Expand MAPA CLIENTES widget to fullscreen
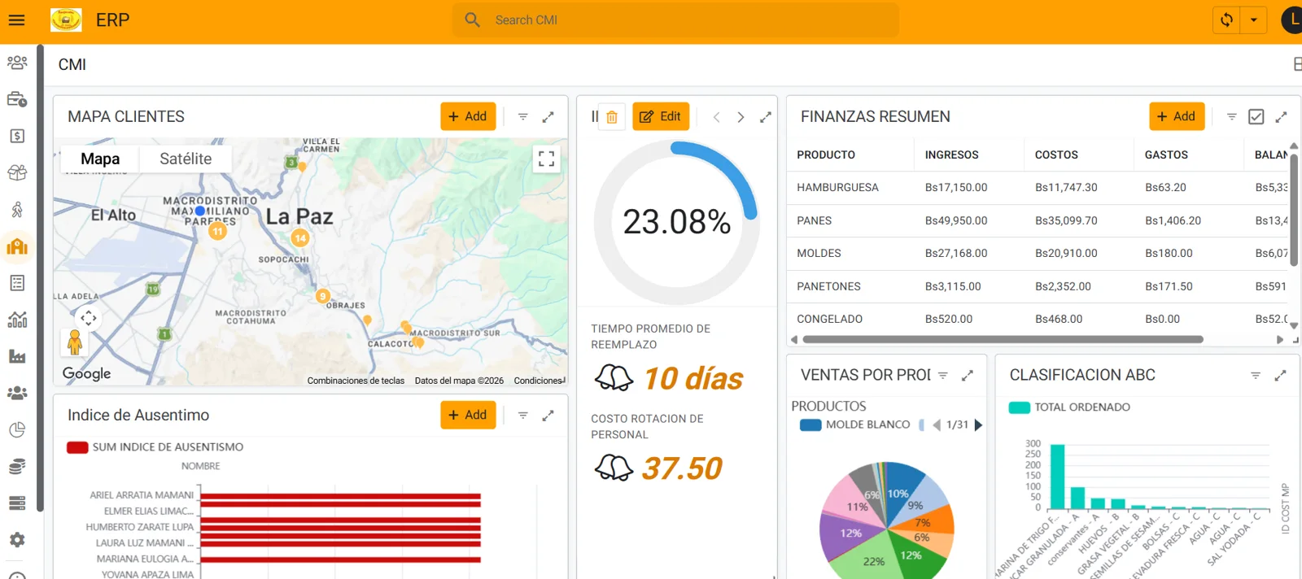 pos(548,117)
